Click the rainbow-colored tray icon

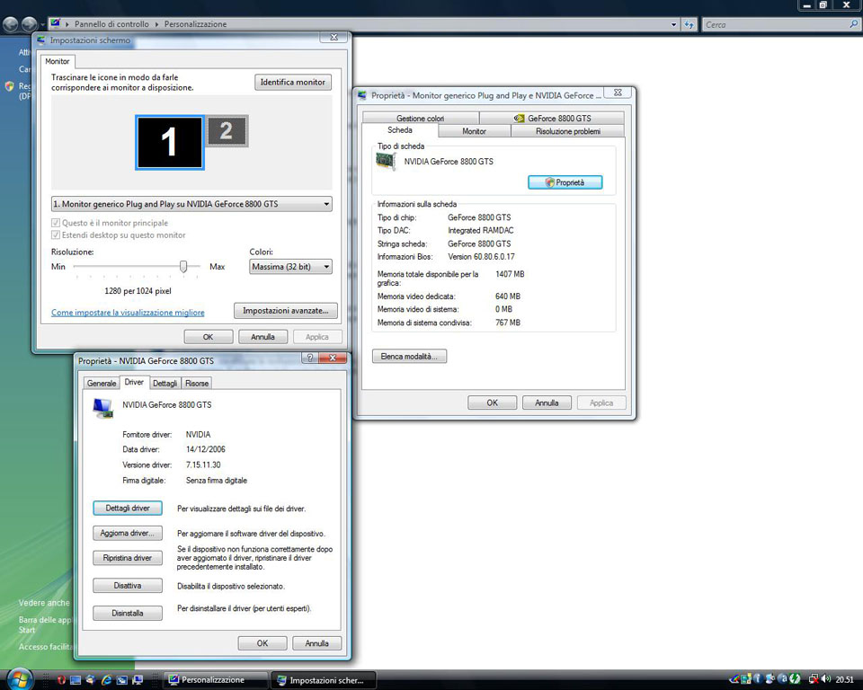coord(734,680)
